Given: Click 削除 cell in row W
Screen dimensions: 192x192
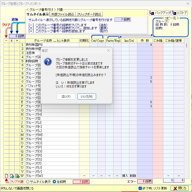Looking at the screenshot, I should [x=133, y=176].
